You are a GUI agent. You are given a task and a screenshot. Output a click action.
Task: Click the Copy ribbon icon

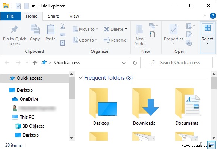[x=35, y=29]
